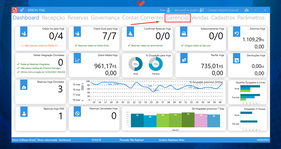Click the rocket icon in title bar
The image size is (281, 149).
22,10
